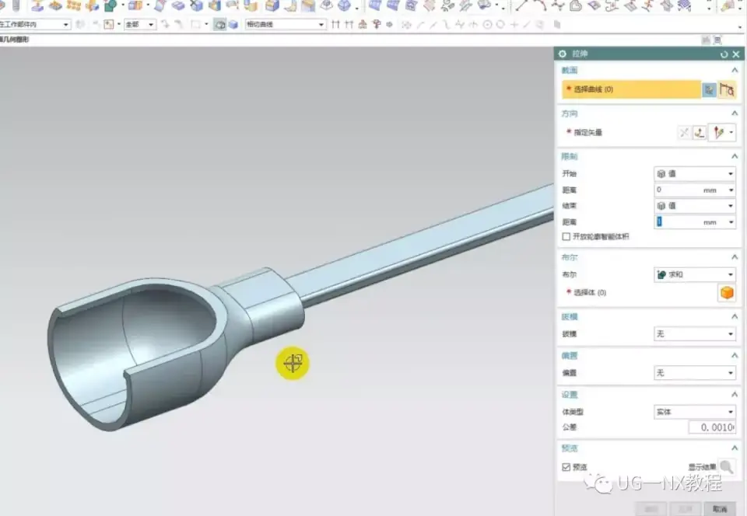Screen dimensions: 747x516
Task: Open the 偏置 dropdown
Action: pos(695,373)
